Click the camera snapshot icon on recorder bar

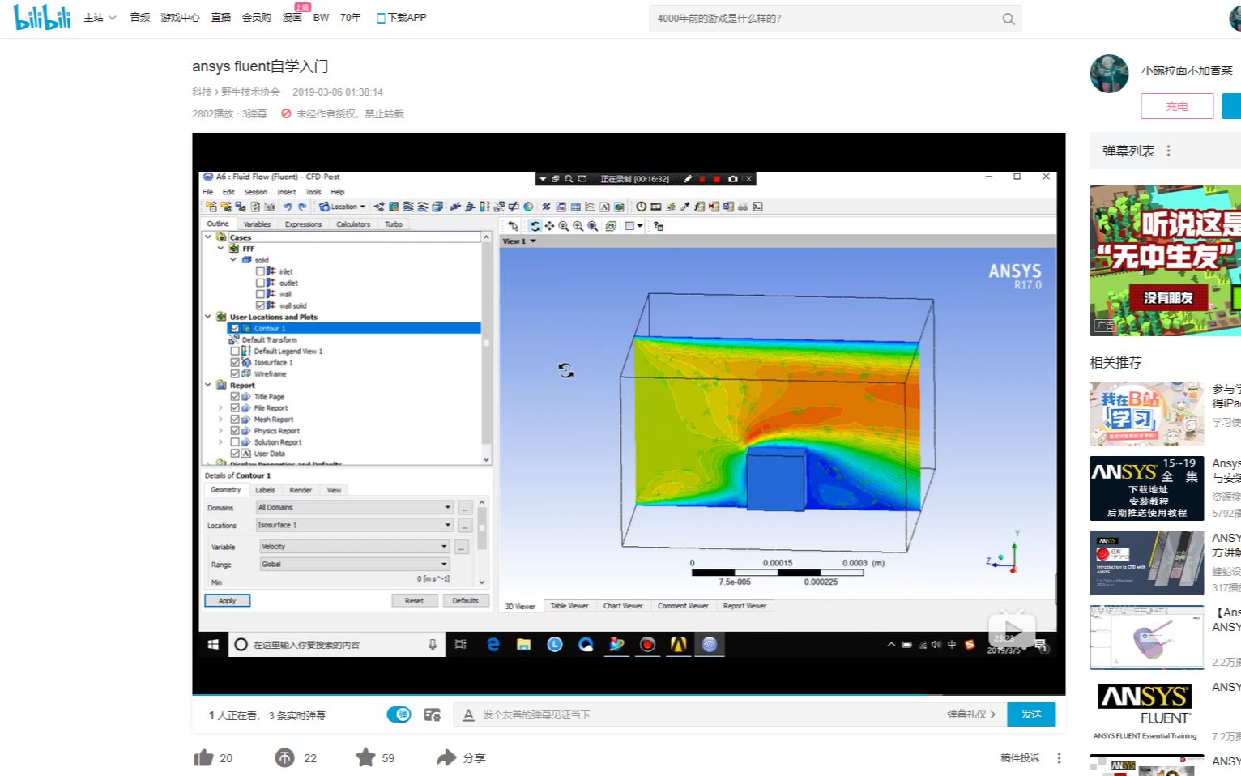734,178
